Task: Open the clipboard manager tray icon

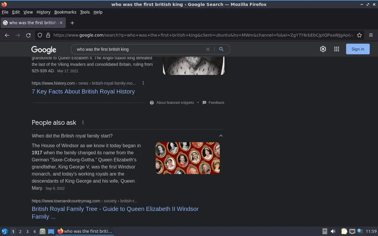Action: point(344,231)
